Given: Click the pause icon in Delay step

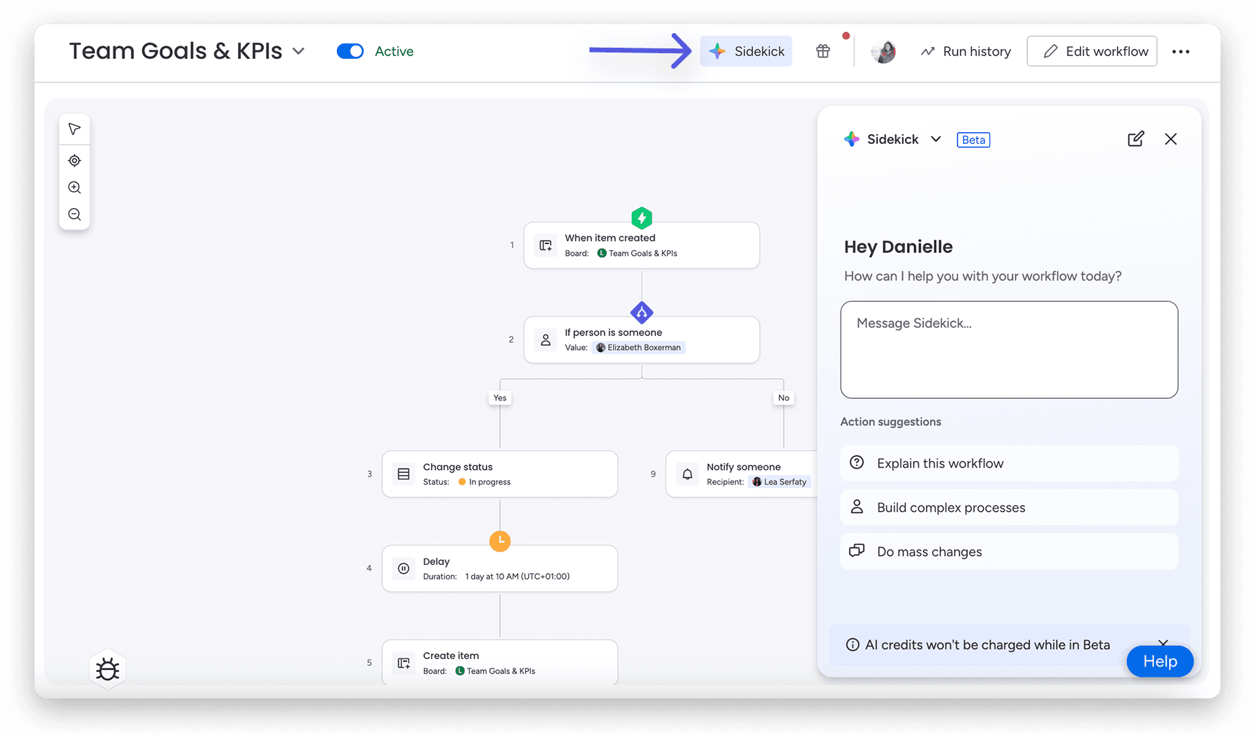Looking at the screenshot, I should click(403, 568).
